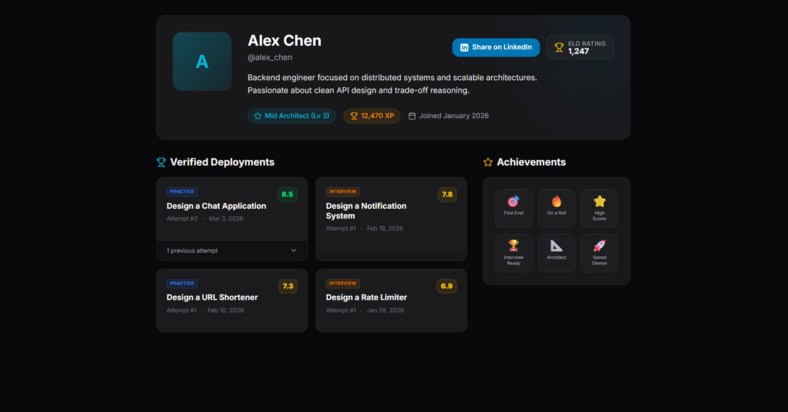Click Alex Chen's avatar thumbnail
Viewport: 788px width, 412px height.
pos(202,61)
